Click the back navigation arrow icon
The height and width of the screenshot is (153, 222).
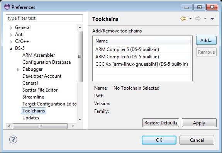183,19
